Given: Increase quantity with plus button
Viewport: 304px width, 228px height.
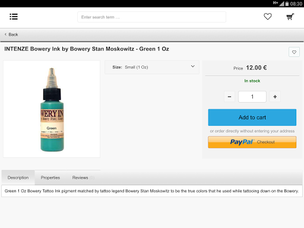Looking at the screenshot, I should 275,97.
